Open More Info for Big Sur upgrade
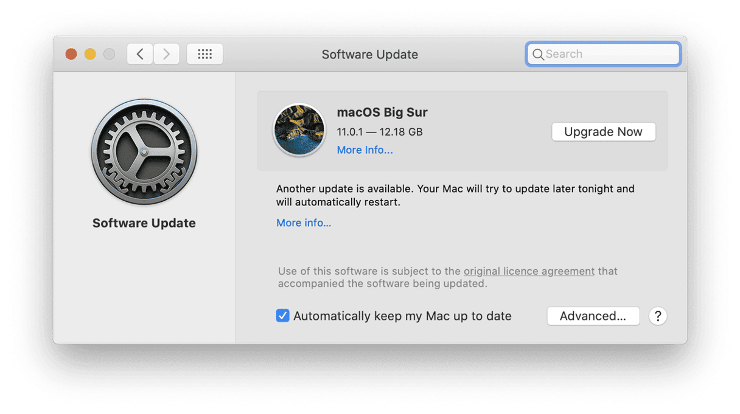The image size is (740, 414). click(365, 150)
